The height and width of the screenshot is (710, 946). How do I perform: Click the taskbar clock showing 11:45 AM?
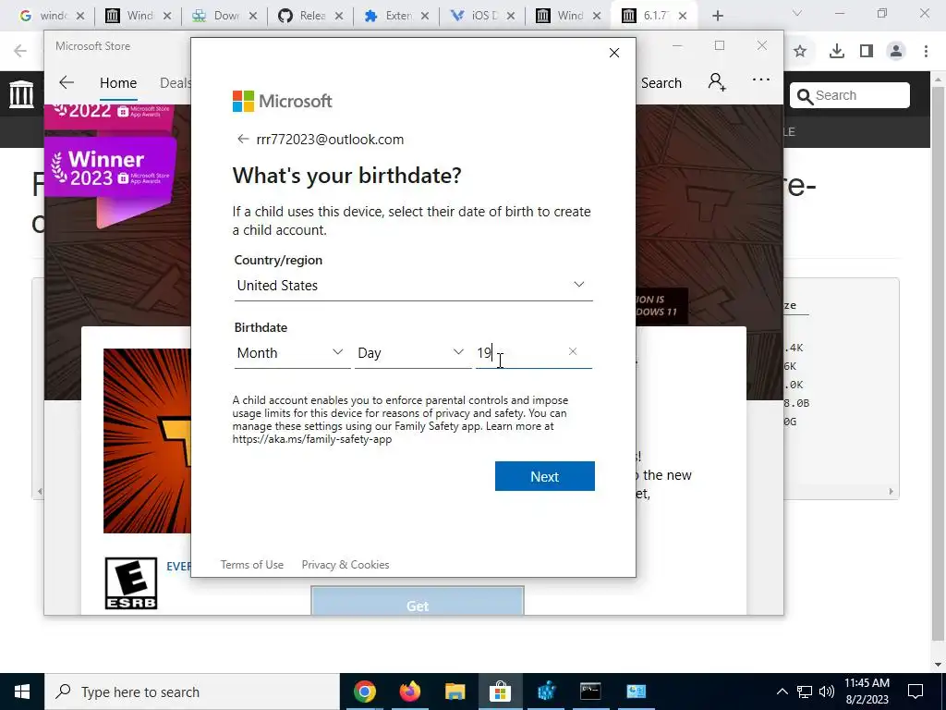point(867,692)
